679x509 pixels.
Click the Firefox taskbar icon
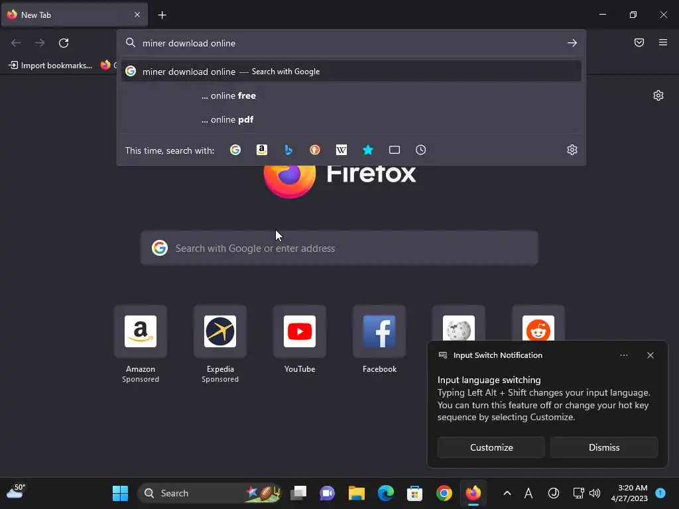tap(473, 493)
